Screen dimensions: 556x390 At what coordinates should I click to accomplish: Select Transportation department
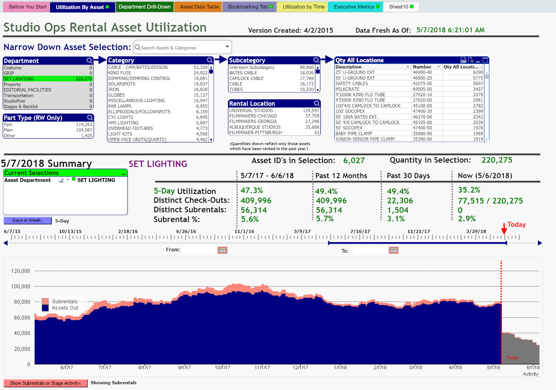(48, 96)
